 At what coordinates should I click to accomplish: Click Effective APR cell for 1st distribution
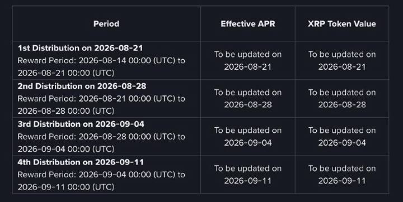pos(248,60)
